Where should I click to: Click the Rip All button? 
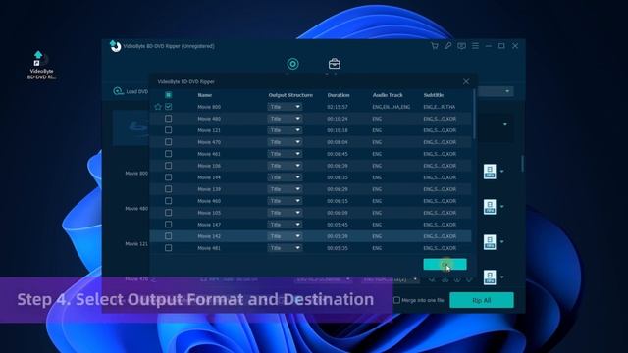click(482, 300)
